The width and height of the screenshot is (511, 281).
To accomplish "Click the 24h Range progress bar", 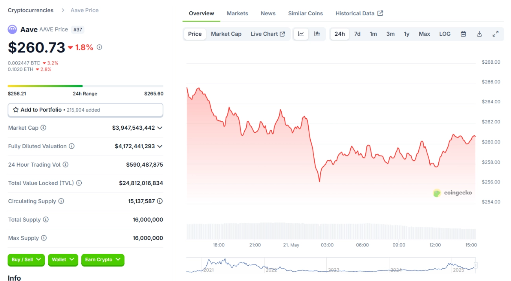I will coord(86,86).
